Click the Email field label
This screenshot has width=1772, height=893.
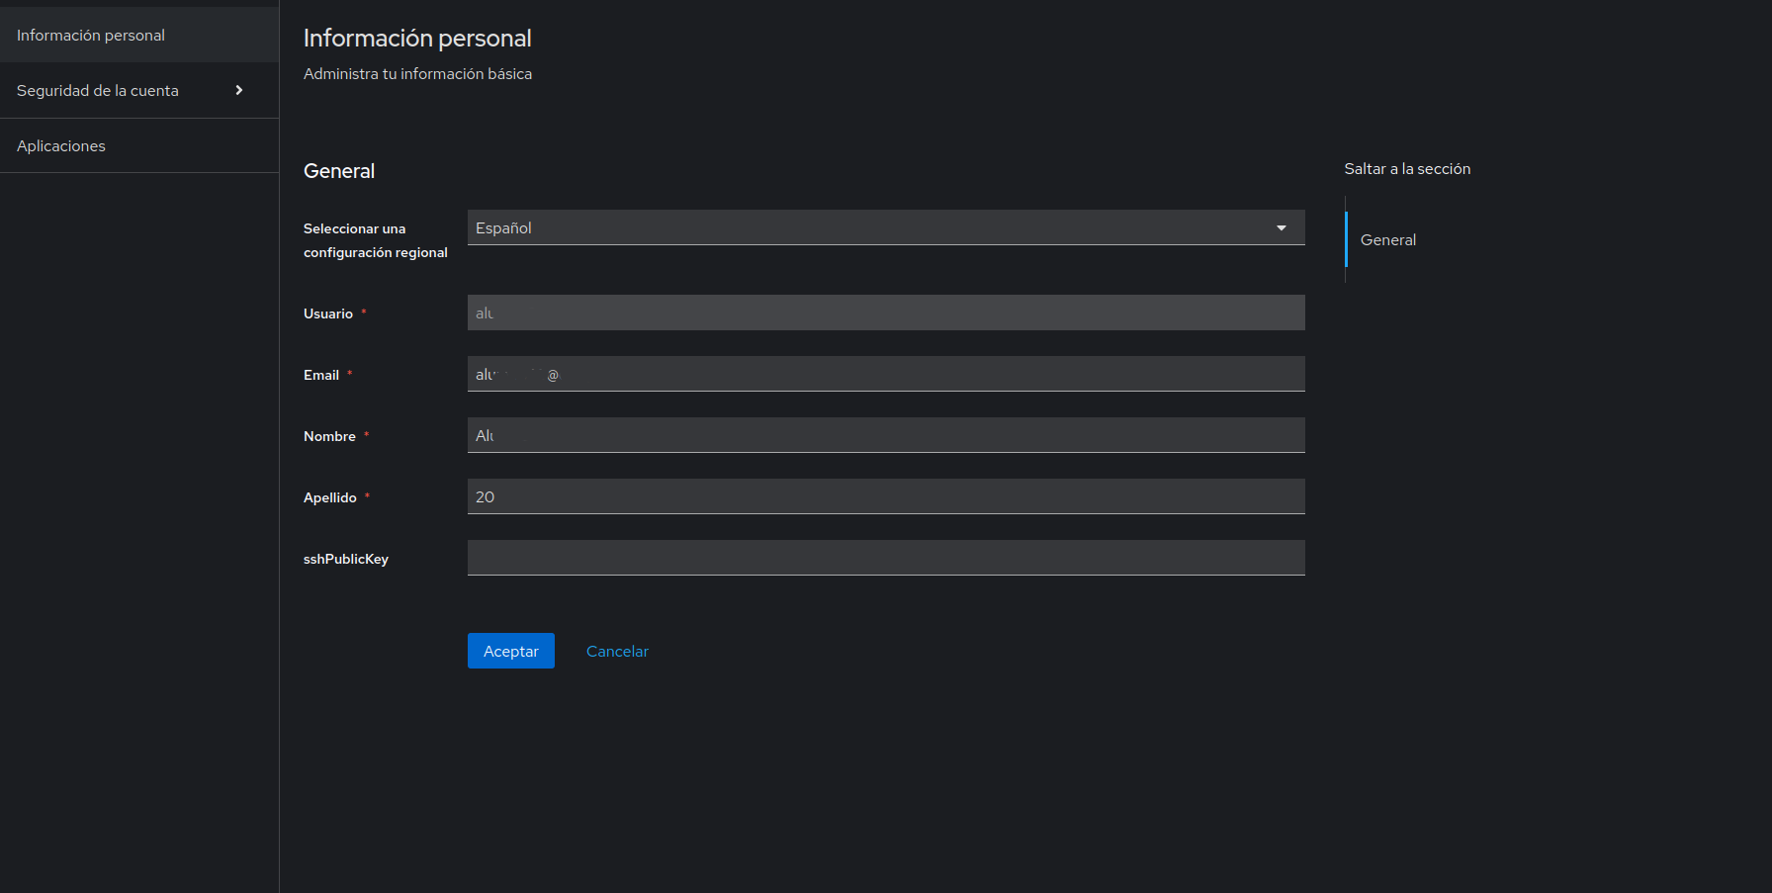[321, 375]
